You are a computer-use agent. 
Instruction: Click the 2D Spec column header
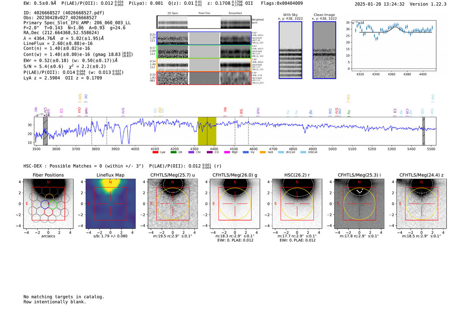[x=173, y=13]
